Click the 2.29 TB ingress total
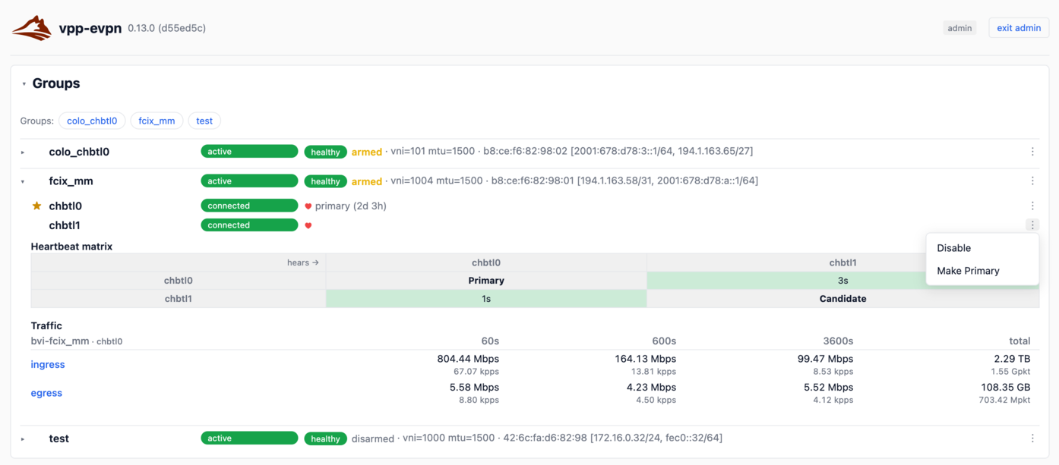 1012,359
